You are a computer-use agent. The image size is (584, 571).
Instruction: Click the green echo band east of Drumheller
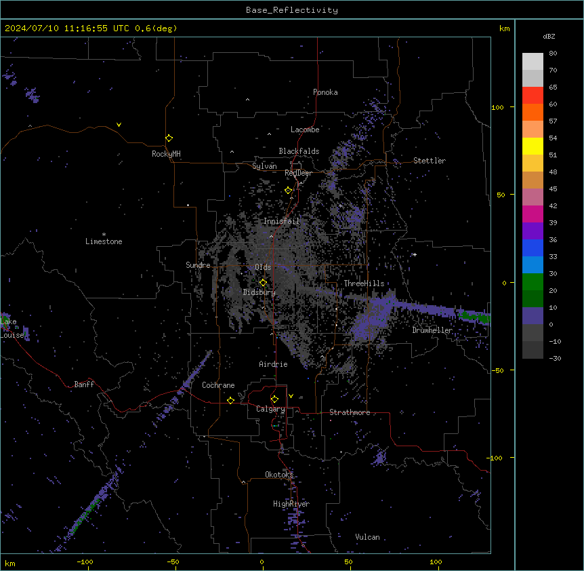[474, 317]
